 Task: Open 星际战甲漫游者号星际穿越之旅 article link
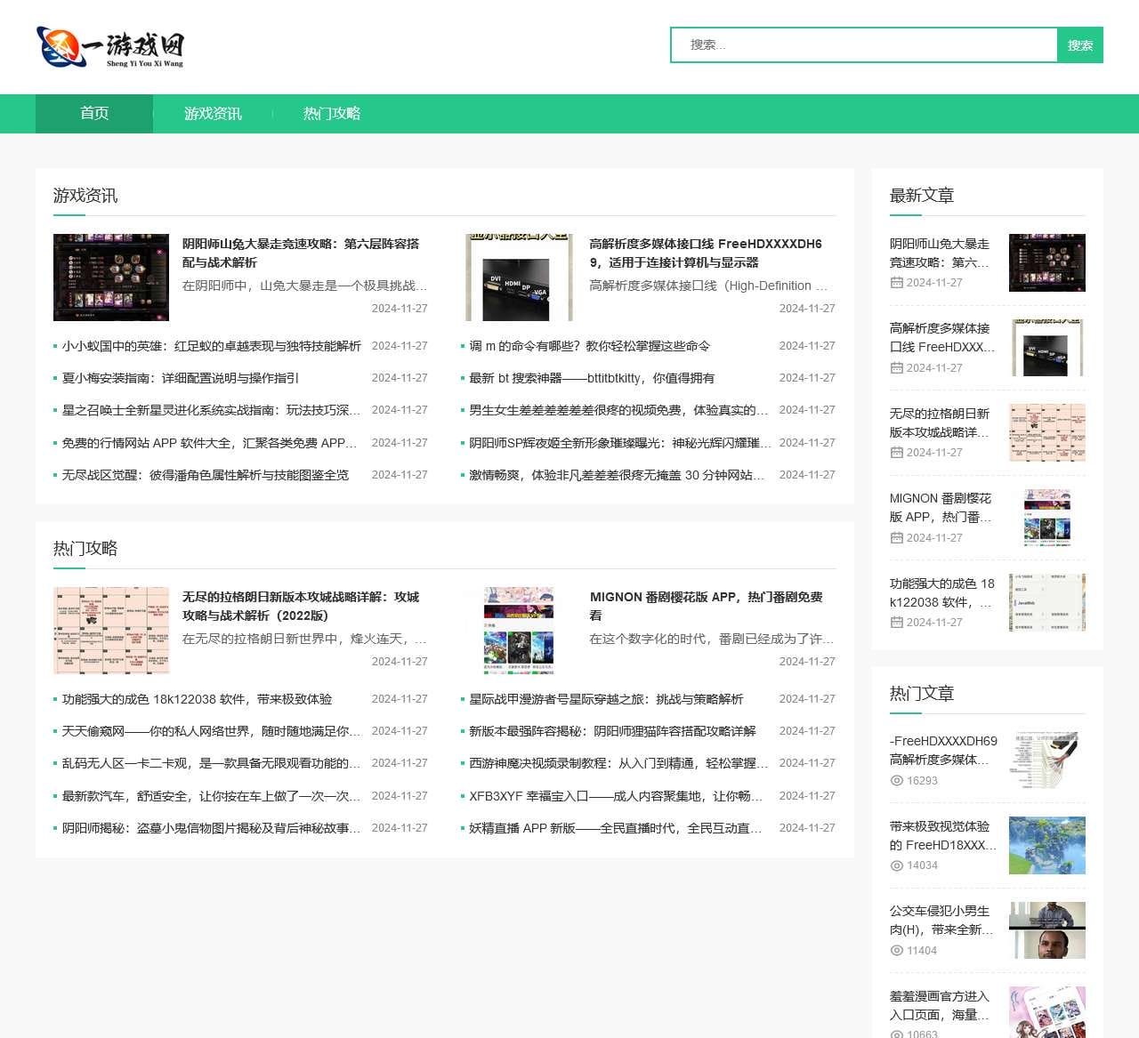pyautogui.click(x=607, y=699)
